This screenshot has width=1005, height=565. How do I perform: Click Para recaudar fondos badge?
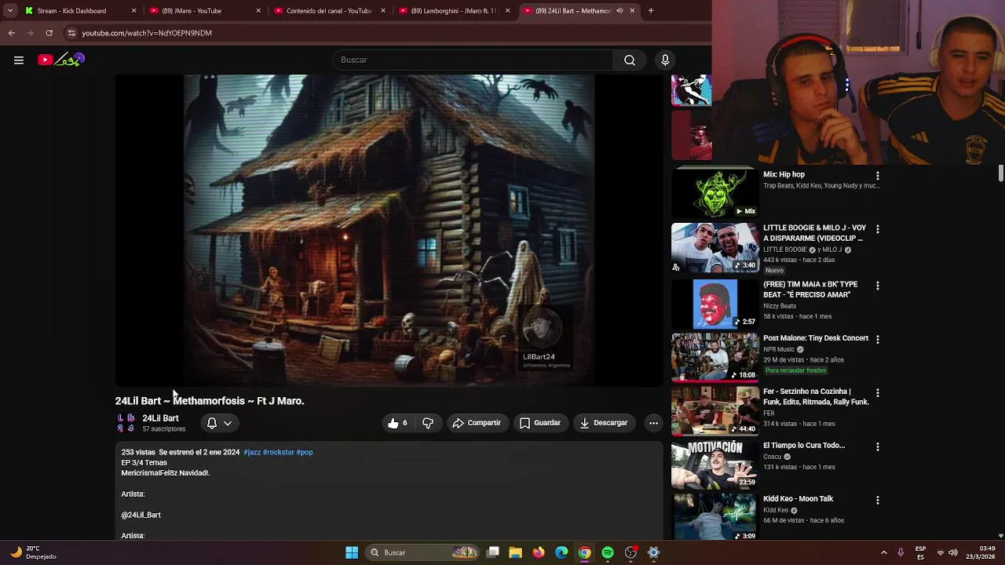point(795,370)
